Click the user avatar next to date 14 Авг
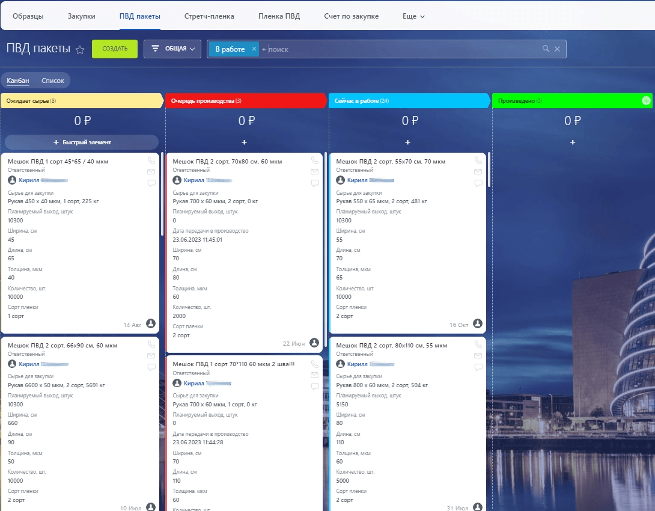The width and height of the screenshot is (655, 511). point(151,323)
